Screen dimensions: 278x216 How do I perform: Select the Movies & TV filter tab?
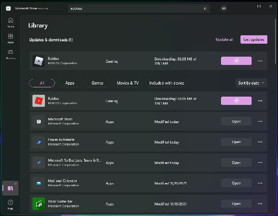point(128,83)
